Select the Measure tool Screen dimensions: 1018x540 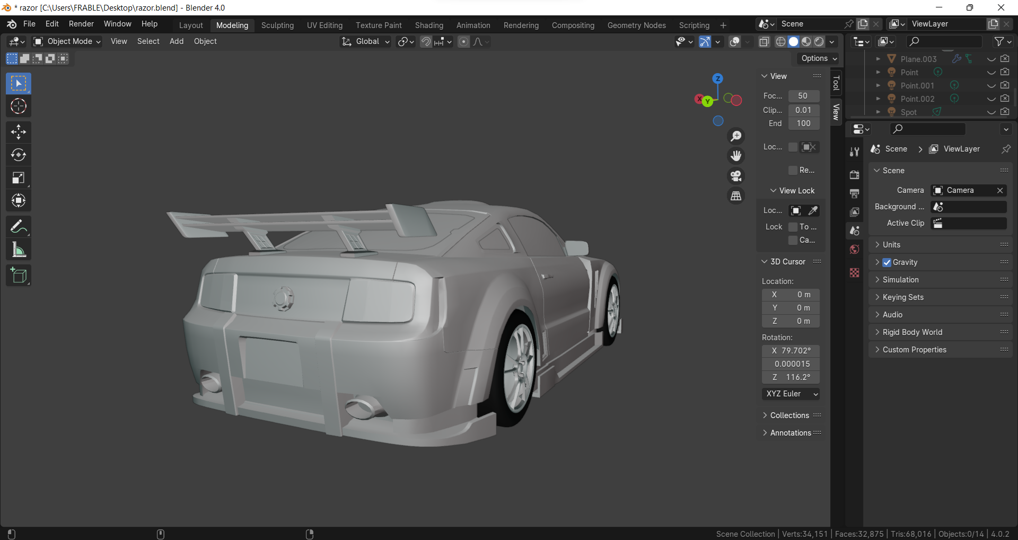pos(19,250)
